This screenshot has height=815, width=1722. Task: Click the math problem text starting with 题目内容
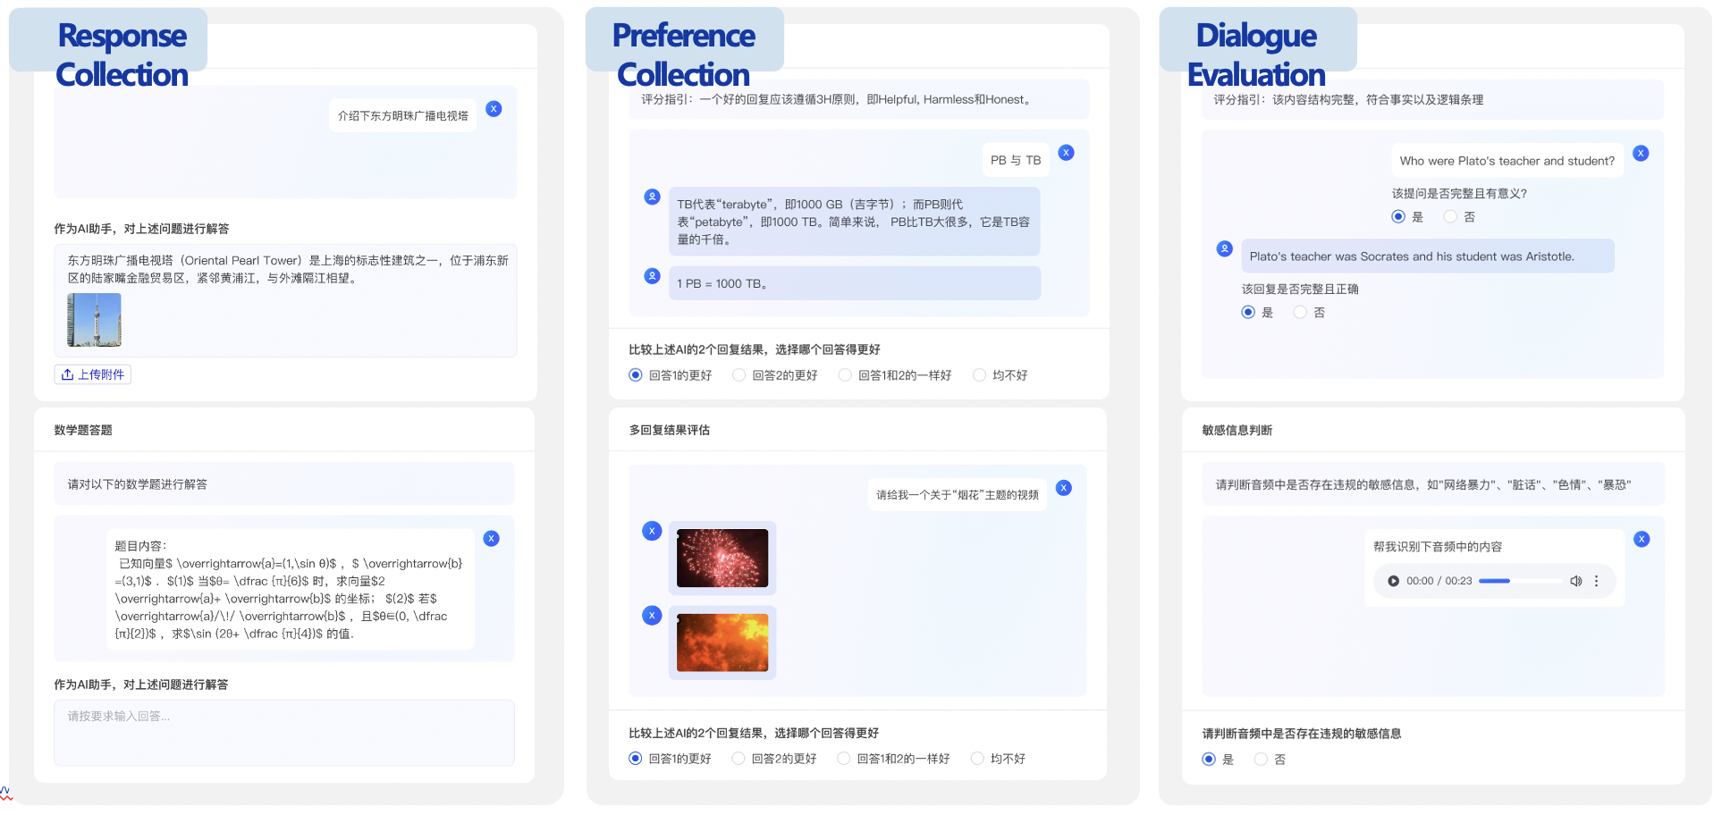pos(290,590)
